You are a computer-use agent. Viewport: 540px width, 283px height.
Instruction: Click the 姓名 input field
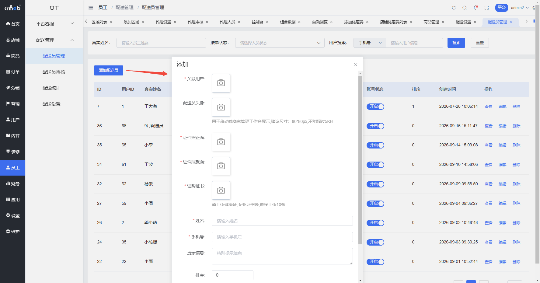[282, 221]
